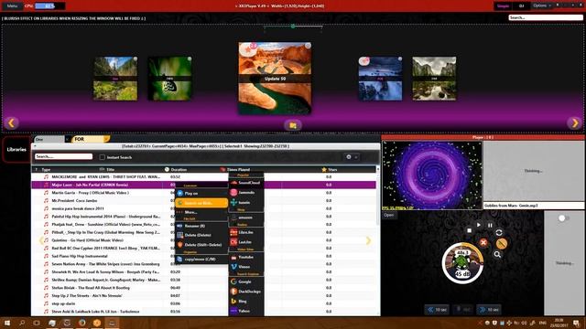Viewport: 586px width, 329px height.
Task: Select Delete (Delete) in context menu
Action: 201,235
